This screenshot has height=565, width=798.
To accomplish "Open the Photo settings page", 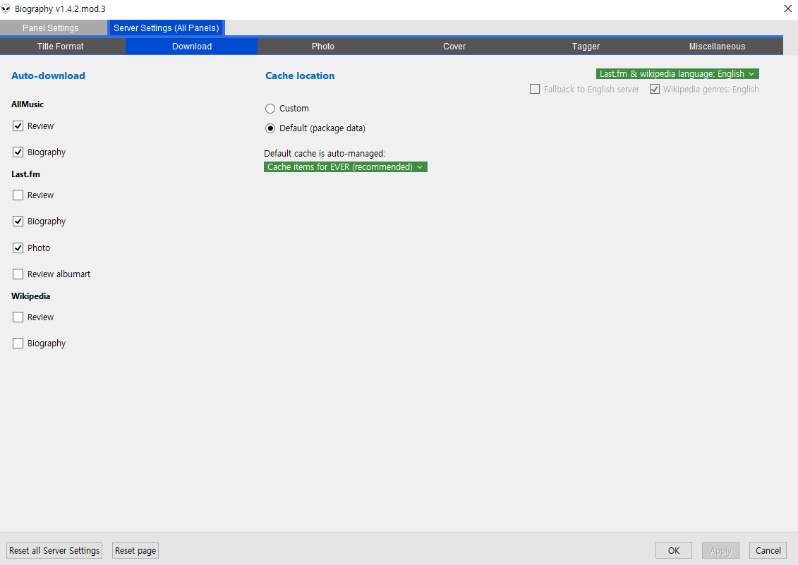I will (323, 47).
